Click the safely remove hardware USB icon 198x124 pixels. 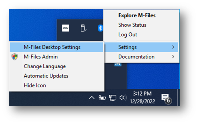tap(83, 28)
